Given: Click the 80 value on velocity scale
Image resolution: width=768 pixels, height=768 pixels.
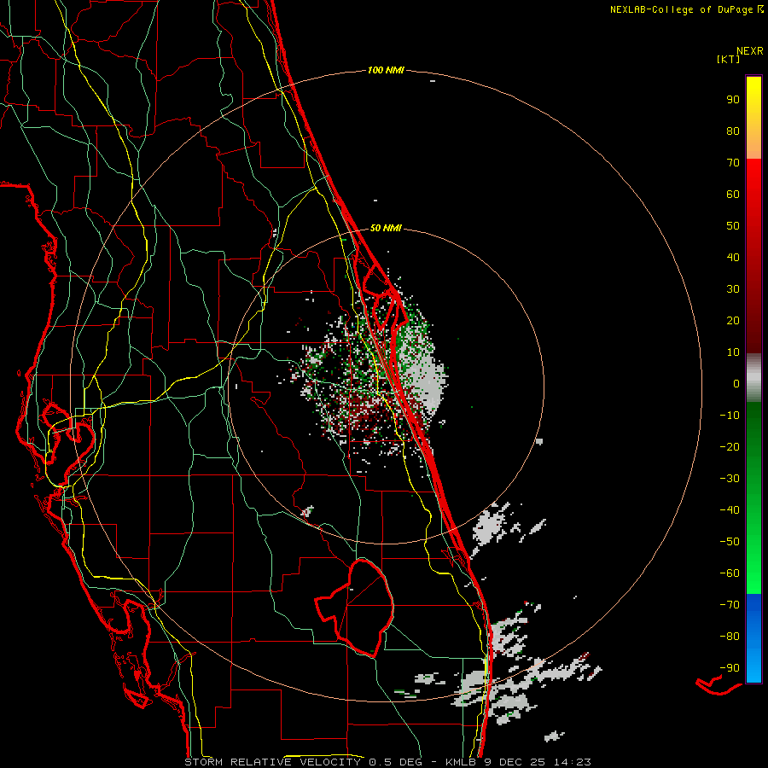Looking at the screenshot, I should tap(733, 131).
